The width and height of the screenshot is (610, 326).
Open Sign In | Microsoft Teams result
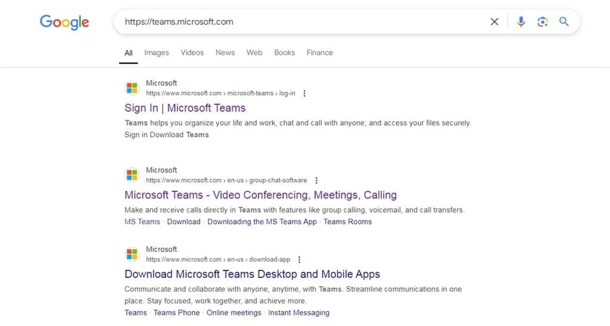185,108
